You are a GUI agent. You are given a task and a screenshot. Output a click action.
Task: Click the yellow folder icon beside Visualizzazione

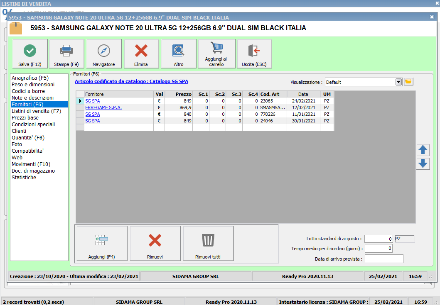tap(408, 82)
